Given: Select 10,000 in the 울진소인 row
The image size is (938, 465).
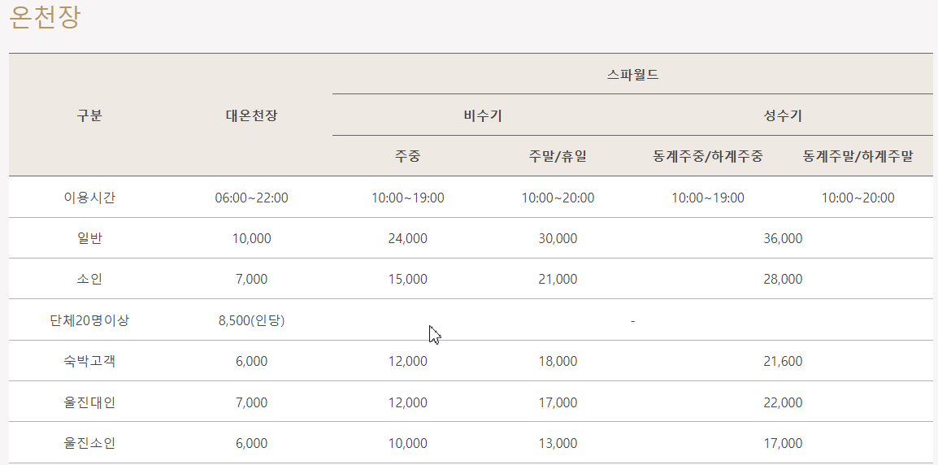Looking at the screenshot, I should click(407, 443).
